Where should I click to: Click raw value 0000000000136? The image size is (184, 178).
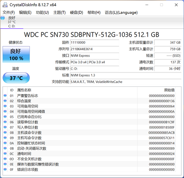[162, 101]
